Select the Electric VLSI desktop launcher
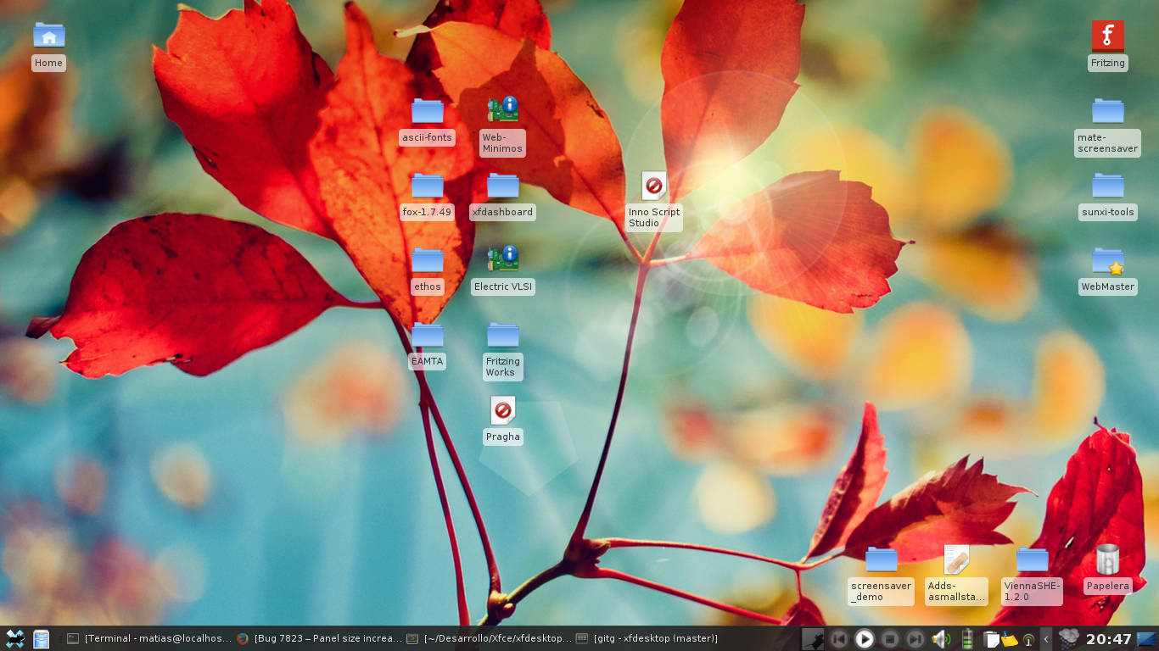Image resolution: width=1159 pixels, height=651 pixels. 503,259
